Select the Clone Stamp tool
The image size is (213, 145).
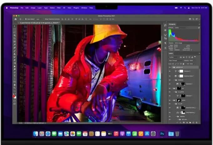[x=14, y=54]
